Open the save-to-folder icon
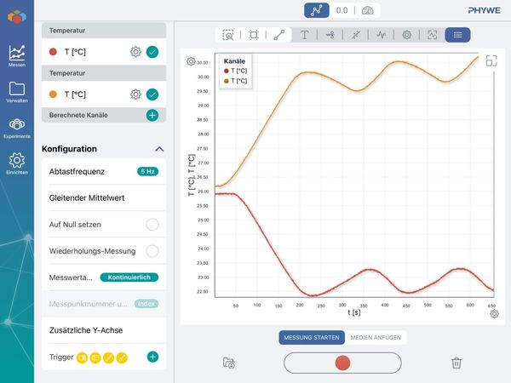The image size is (511, 383). pyautogui.click(x=229, y=363)
